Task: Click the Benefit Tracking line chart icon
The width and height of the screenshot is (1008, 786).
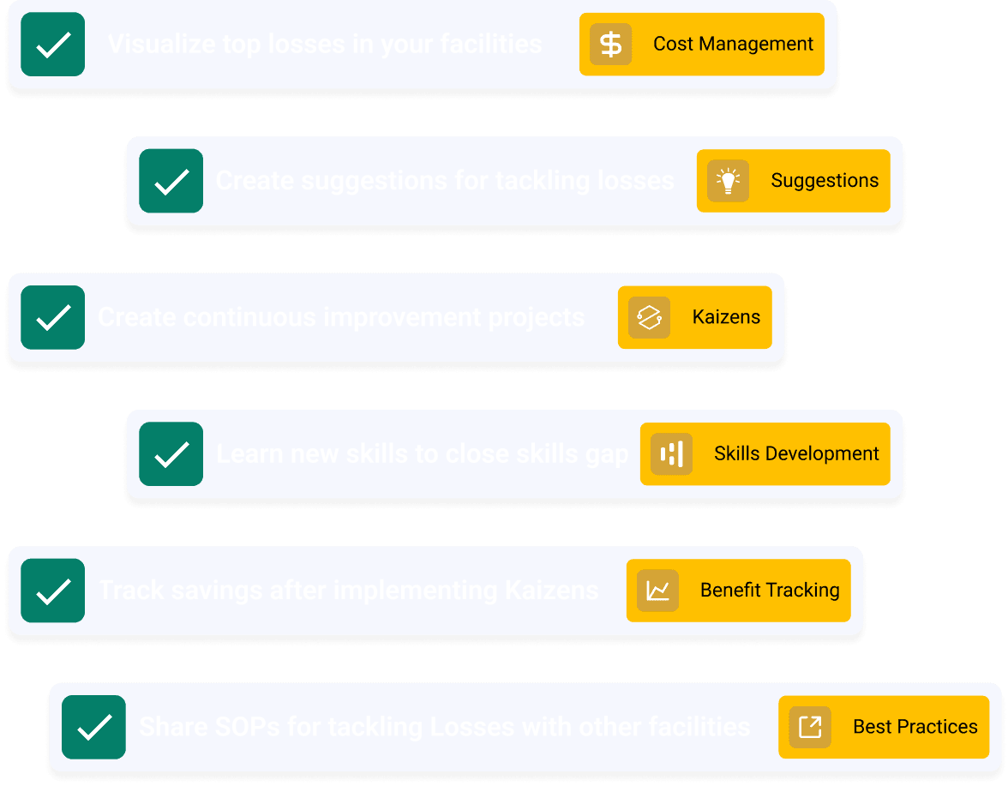Action: tap(657, 591)
